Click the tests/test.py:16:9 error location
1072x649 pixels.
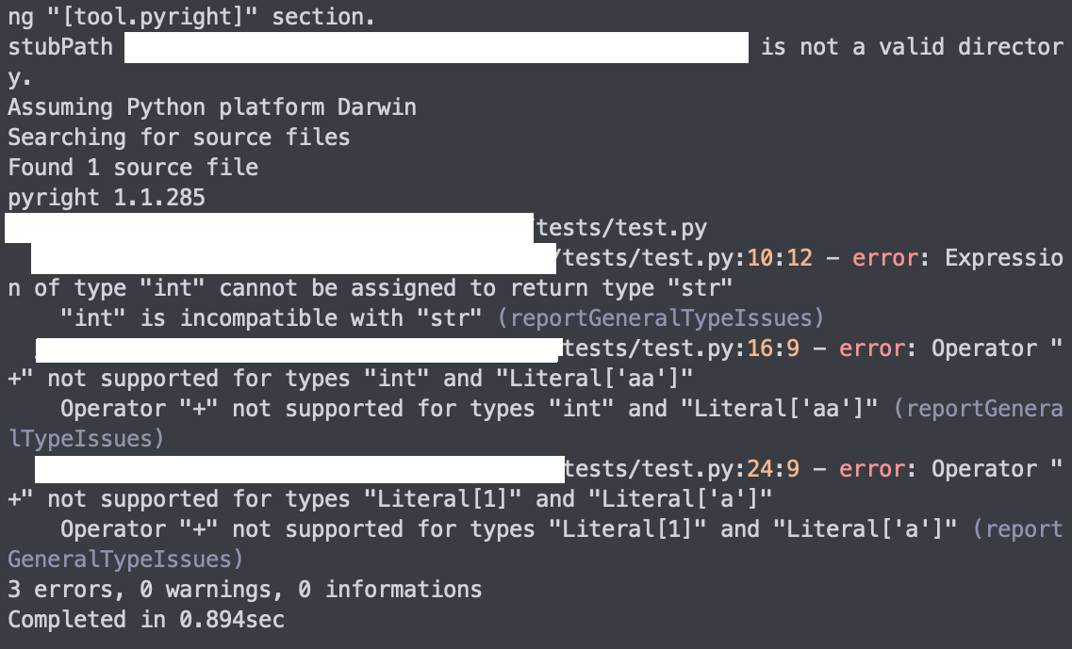[x=682, y=349]
